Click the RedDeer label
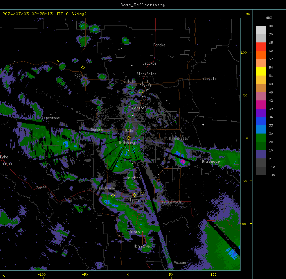Screen dimensions: 286x279 (146, 84)
